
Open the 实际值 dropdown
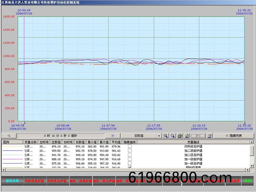(x=159, y=136)
